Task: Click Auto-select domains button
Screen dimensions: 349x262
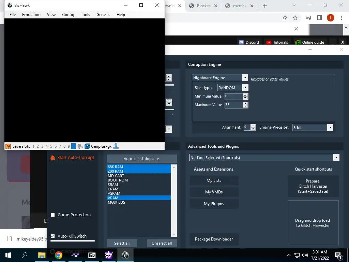Action: pyautogui.click(x=142, y=159)
